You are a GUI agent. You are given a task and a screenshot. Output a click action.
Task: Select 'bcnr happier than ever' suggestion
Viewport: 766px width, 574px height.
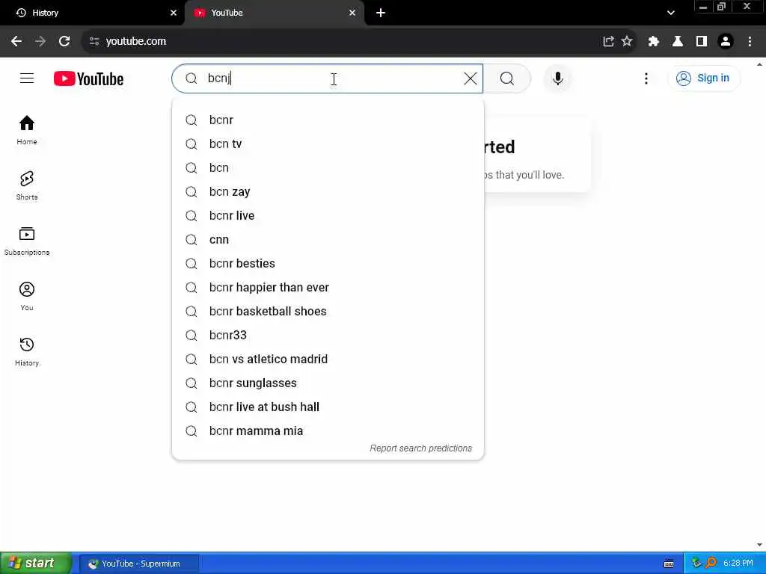coord(328,288)
